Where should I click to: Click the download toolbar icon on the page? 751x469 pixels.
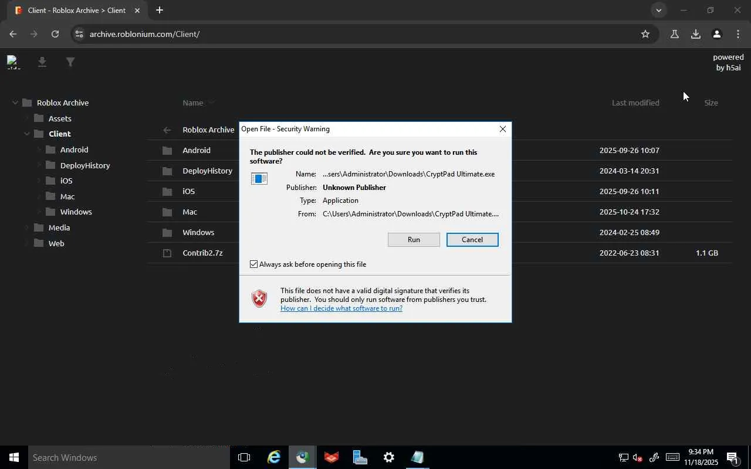pyautogui.click(x=42, y=62)
